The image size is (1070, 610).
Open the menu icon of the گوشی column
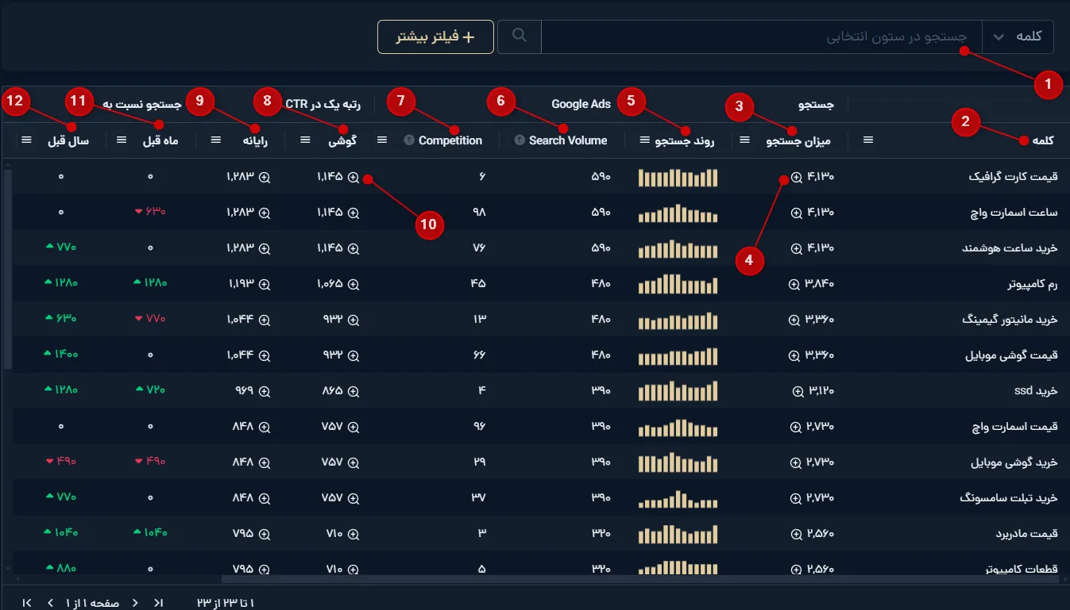click(306, 140)
